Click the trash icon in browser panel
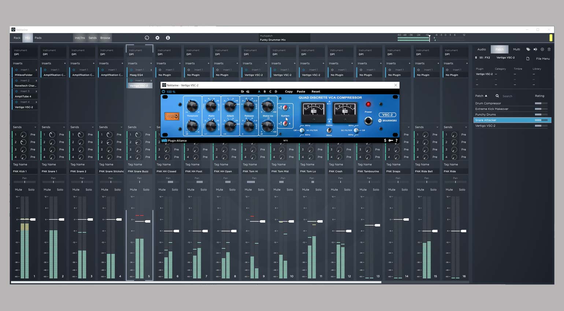This screenshot has width=564, height=311. click(x=549, y=49)
